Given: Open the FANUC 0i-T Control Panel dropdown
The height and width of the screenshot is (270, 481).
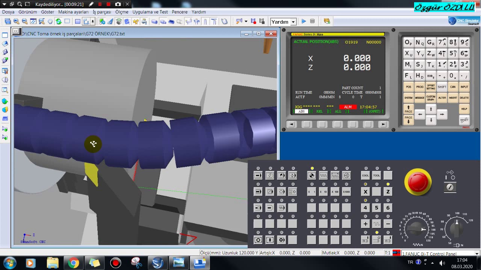Looking at the screenshot, I should (x=477, y=253).
